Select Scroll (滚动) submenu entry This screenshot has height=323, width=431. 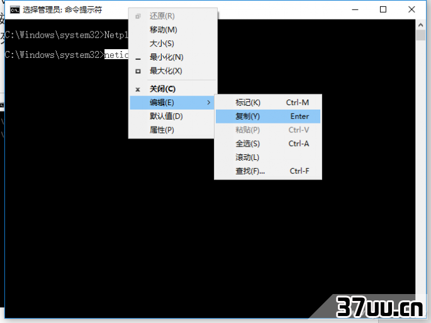pos(268,157)
